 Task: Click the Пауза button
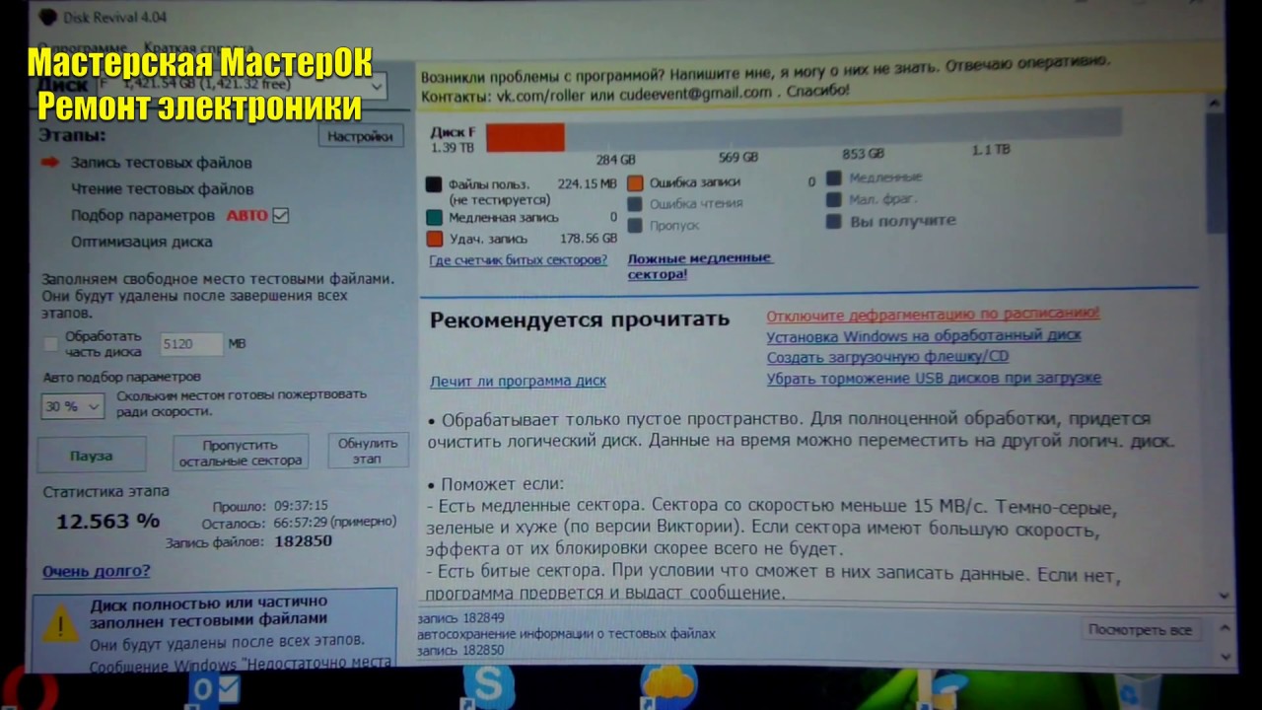pyautogui.click(x=92, y=456)
